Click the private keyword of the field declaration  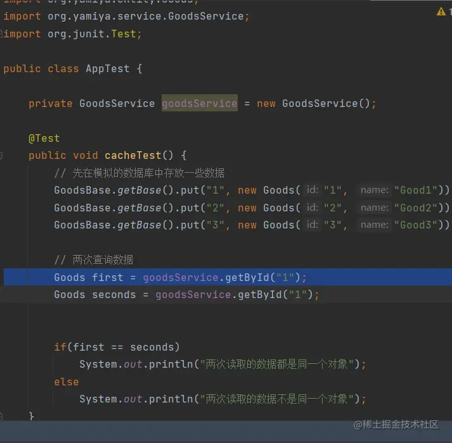(51, 104)
